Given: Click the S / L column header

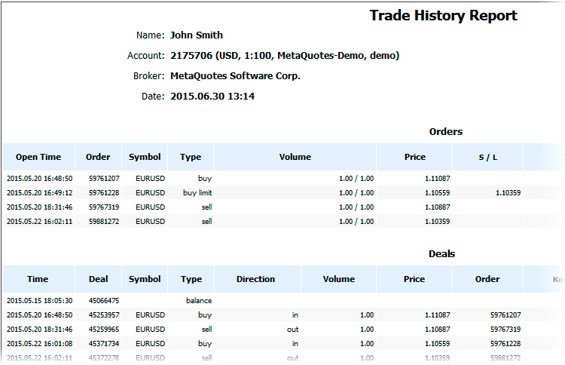Looking at the screenshot, I should 488,158.
